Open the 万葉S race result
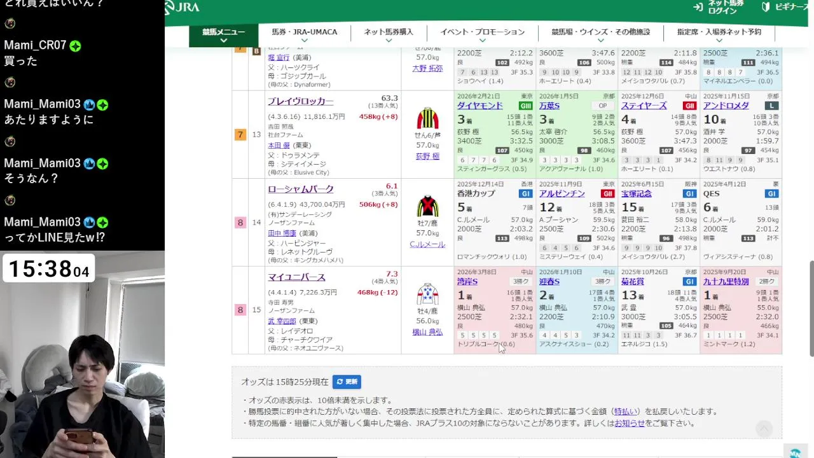The height and width of the screenshot is (458, 814). 549,106
